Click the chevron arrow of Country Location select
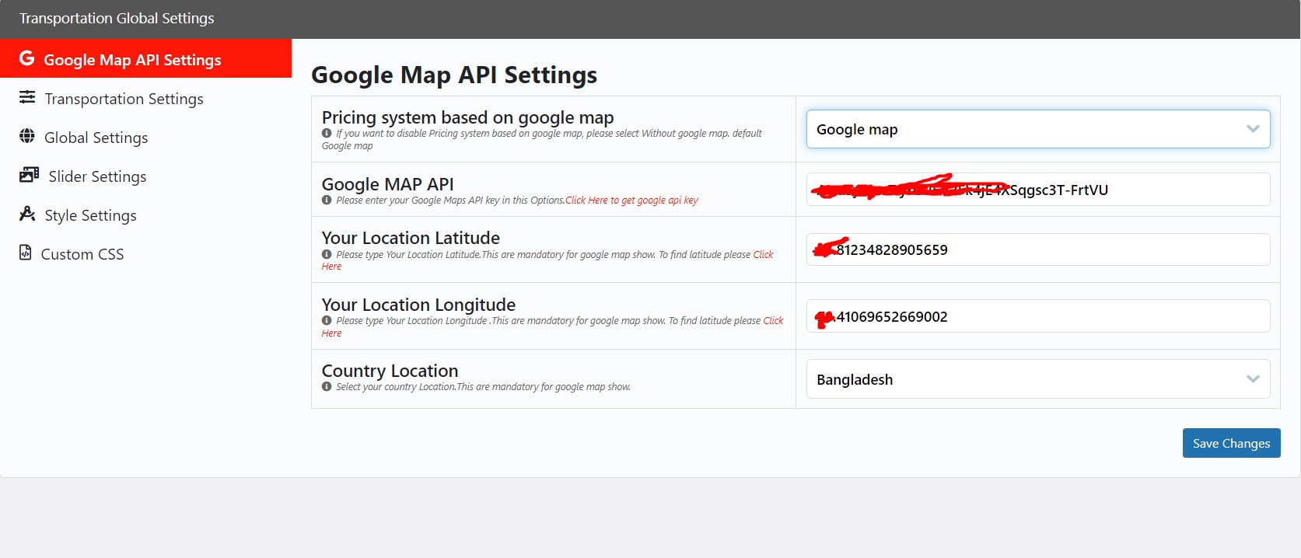1301x558 pixels. 1253,379
